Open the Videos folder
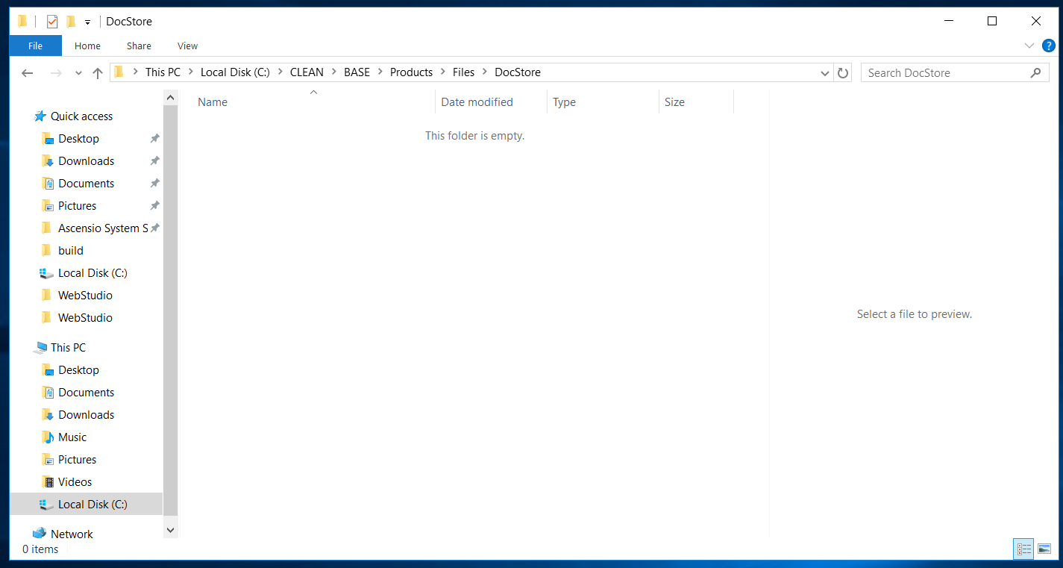Image resolution: width=1063 pixels, height=568 pixels. [x=75, y=482]
